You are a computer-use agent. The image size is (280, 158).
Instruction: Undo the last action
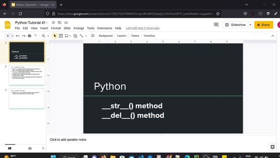pyautogui.click(x=17, y=36)
